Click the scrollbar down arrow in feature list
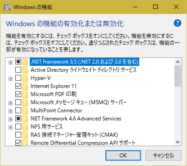The width and height of the screenshot is (187, 166). click(178, 142)
